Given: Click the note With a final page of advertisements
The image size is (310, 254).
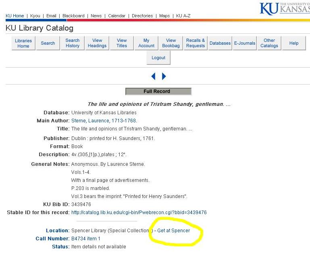Looking at the screenshot, I should pos(110,180).
